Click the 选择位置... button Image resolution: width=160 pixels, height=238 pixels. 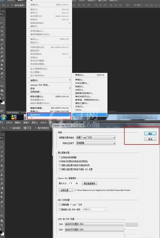click(x=66, y=190)
